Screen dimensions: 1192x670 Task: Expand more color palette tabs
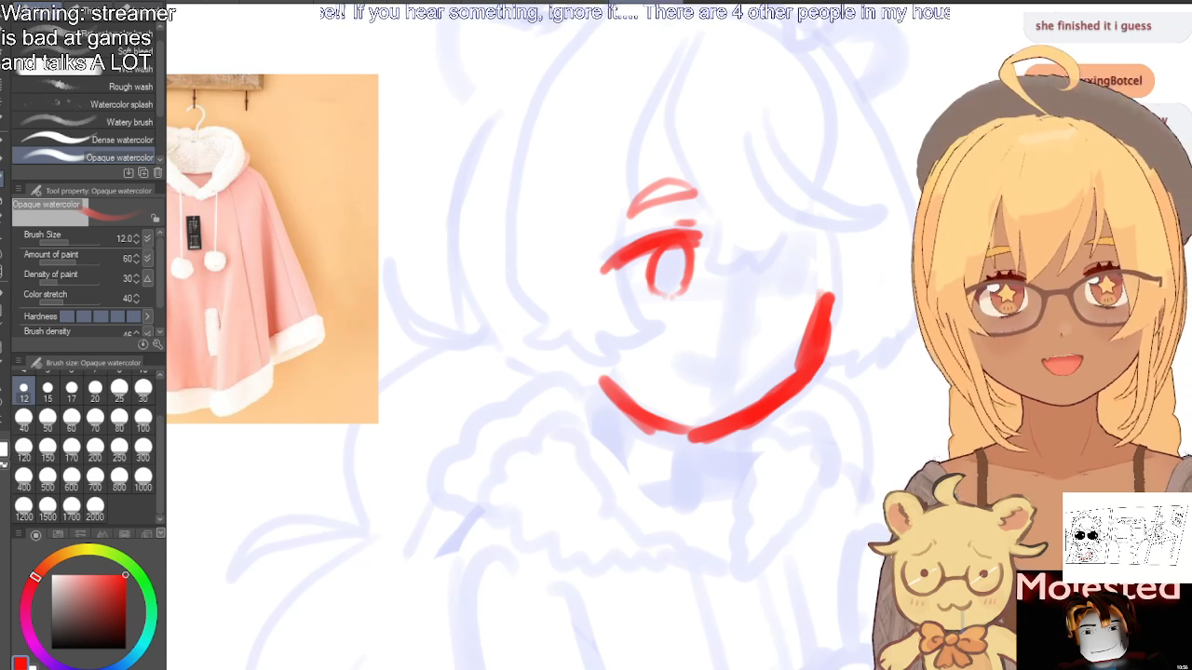click(x=160, y=534)
